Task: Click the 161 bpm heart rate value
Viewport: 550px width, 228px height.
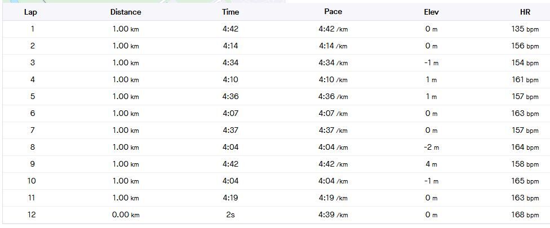Action: point(525,79)
